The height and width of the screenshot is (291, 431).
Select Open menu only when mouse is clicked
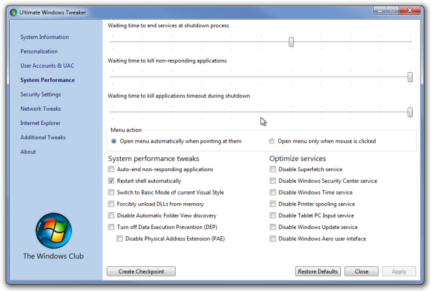click(x=272, y=141)
